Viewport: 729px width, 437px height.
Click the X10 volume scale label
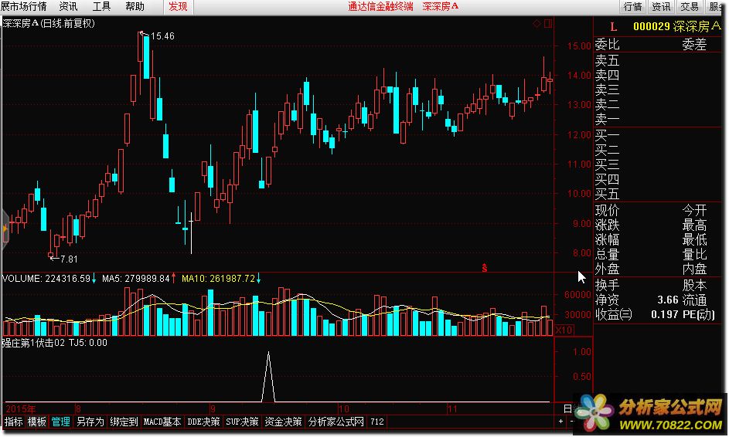tap(564, 330)
